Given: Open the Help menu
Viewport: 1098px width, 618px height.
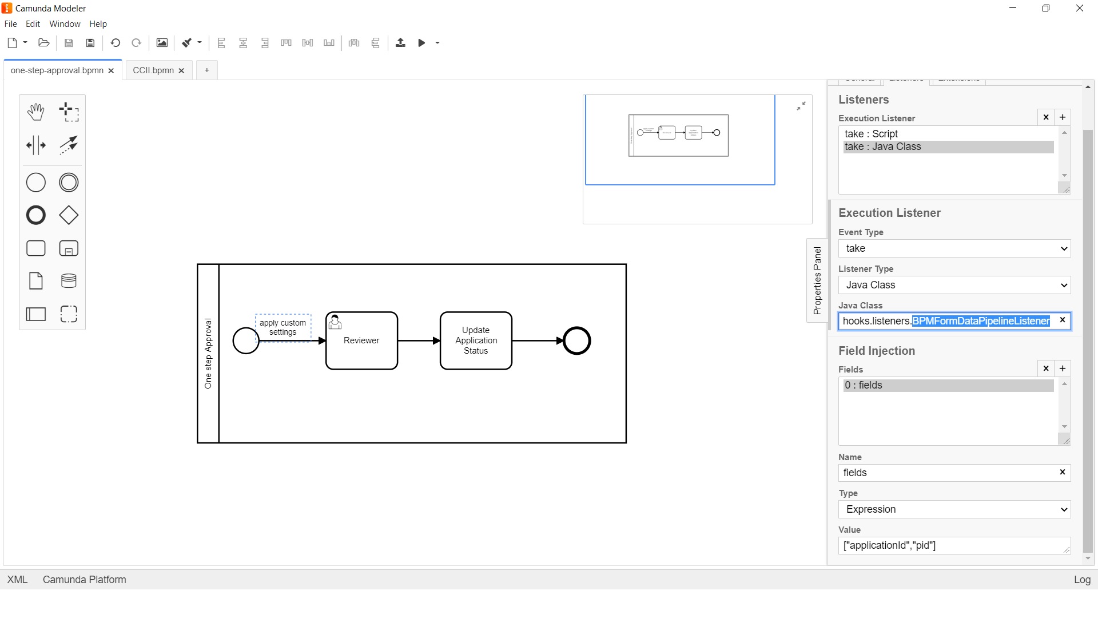Looking at the screenshot, I should pos(98,24).
